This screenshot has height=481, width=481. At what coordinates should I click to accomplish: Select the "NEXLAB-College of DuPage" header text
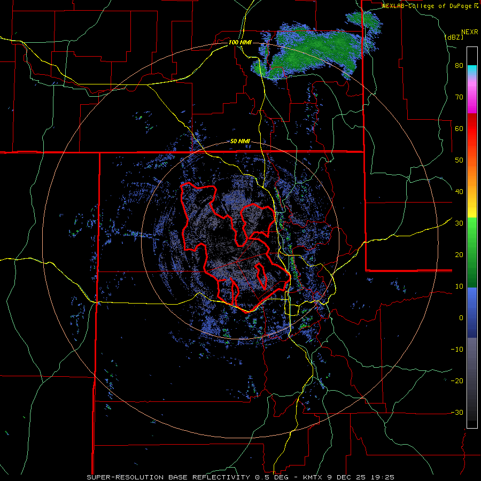tap(426, 6)
